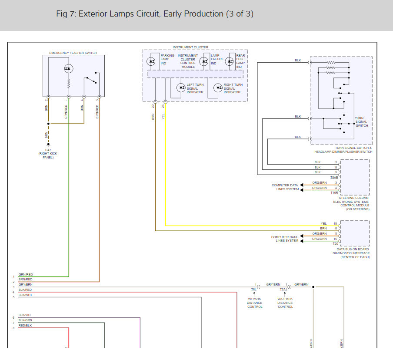393x357 pixels.
Task: Click the steering column control module dashed box
Action: pyautogui.click(x=355, y=177)
